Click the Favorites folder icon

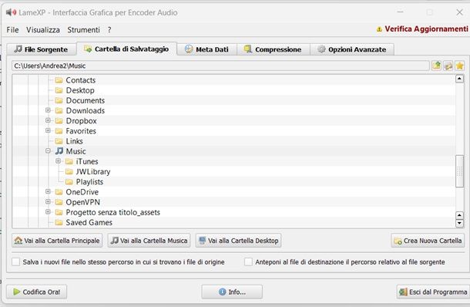click(x=59, y=131)
